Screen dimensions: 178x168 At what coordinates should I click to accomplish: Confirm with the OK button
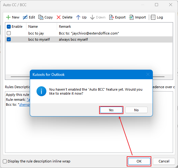click(139, 161)
